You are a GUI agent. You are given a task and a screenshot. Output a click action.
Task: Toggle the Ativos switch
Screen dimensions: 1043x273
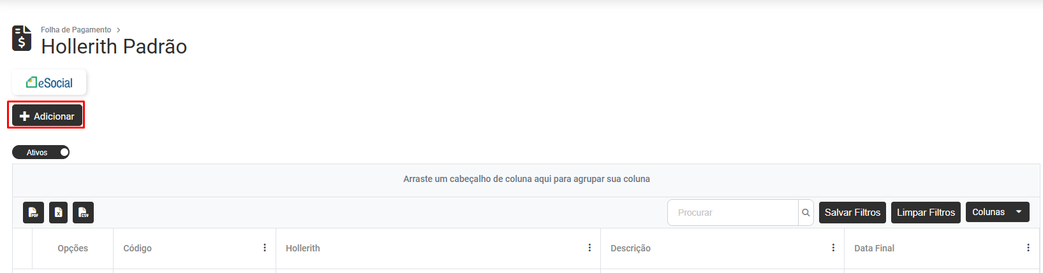click(x=41, y=153)
